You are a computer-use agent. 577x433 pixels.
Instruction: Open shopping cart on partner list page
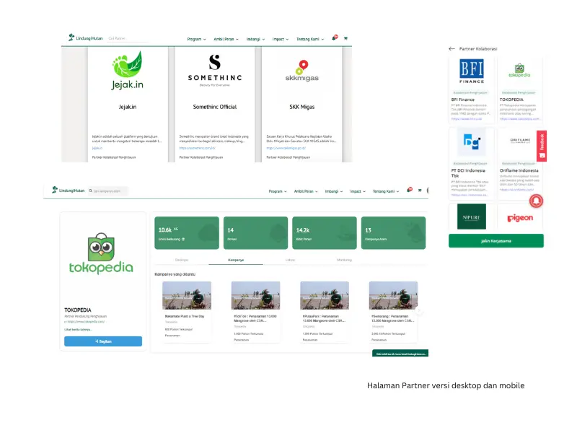345,38
